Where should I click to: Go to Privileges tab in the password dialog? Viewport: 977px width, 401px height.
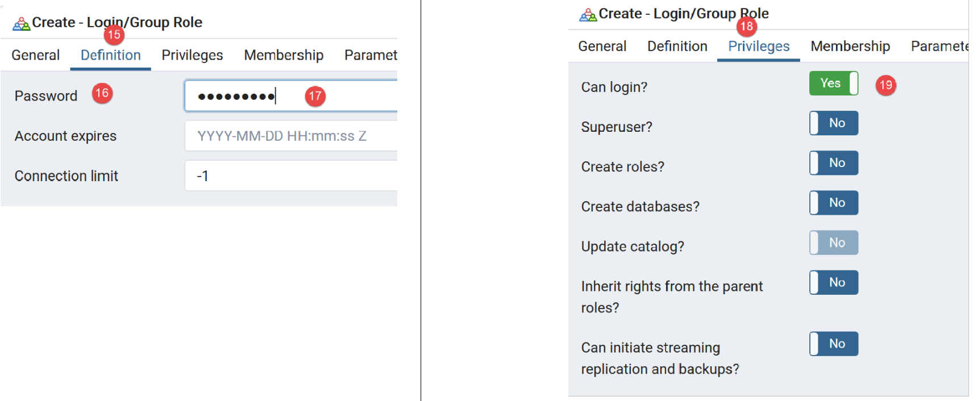(x=192, y=55)
